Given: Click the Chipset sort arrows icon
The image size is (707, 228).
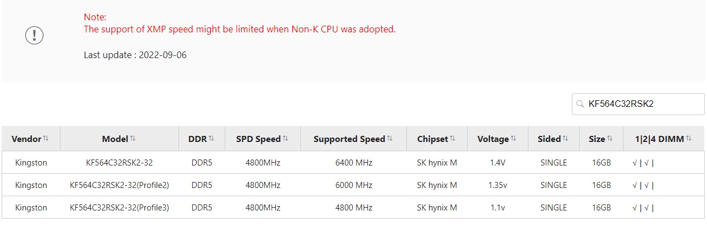Looking at the screenshot, I should tap(453, 139).
